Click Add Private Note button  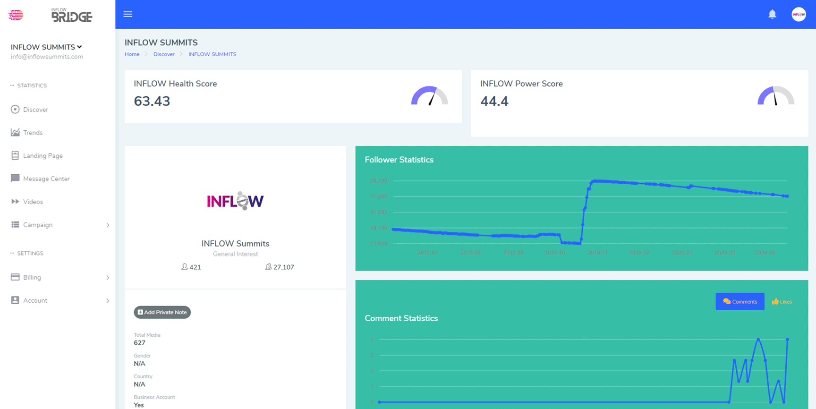162,312
